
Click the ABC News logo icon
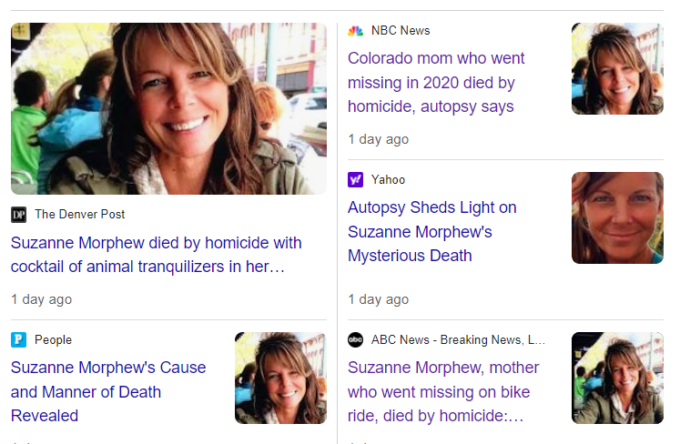[355, 340]
